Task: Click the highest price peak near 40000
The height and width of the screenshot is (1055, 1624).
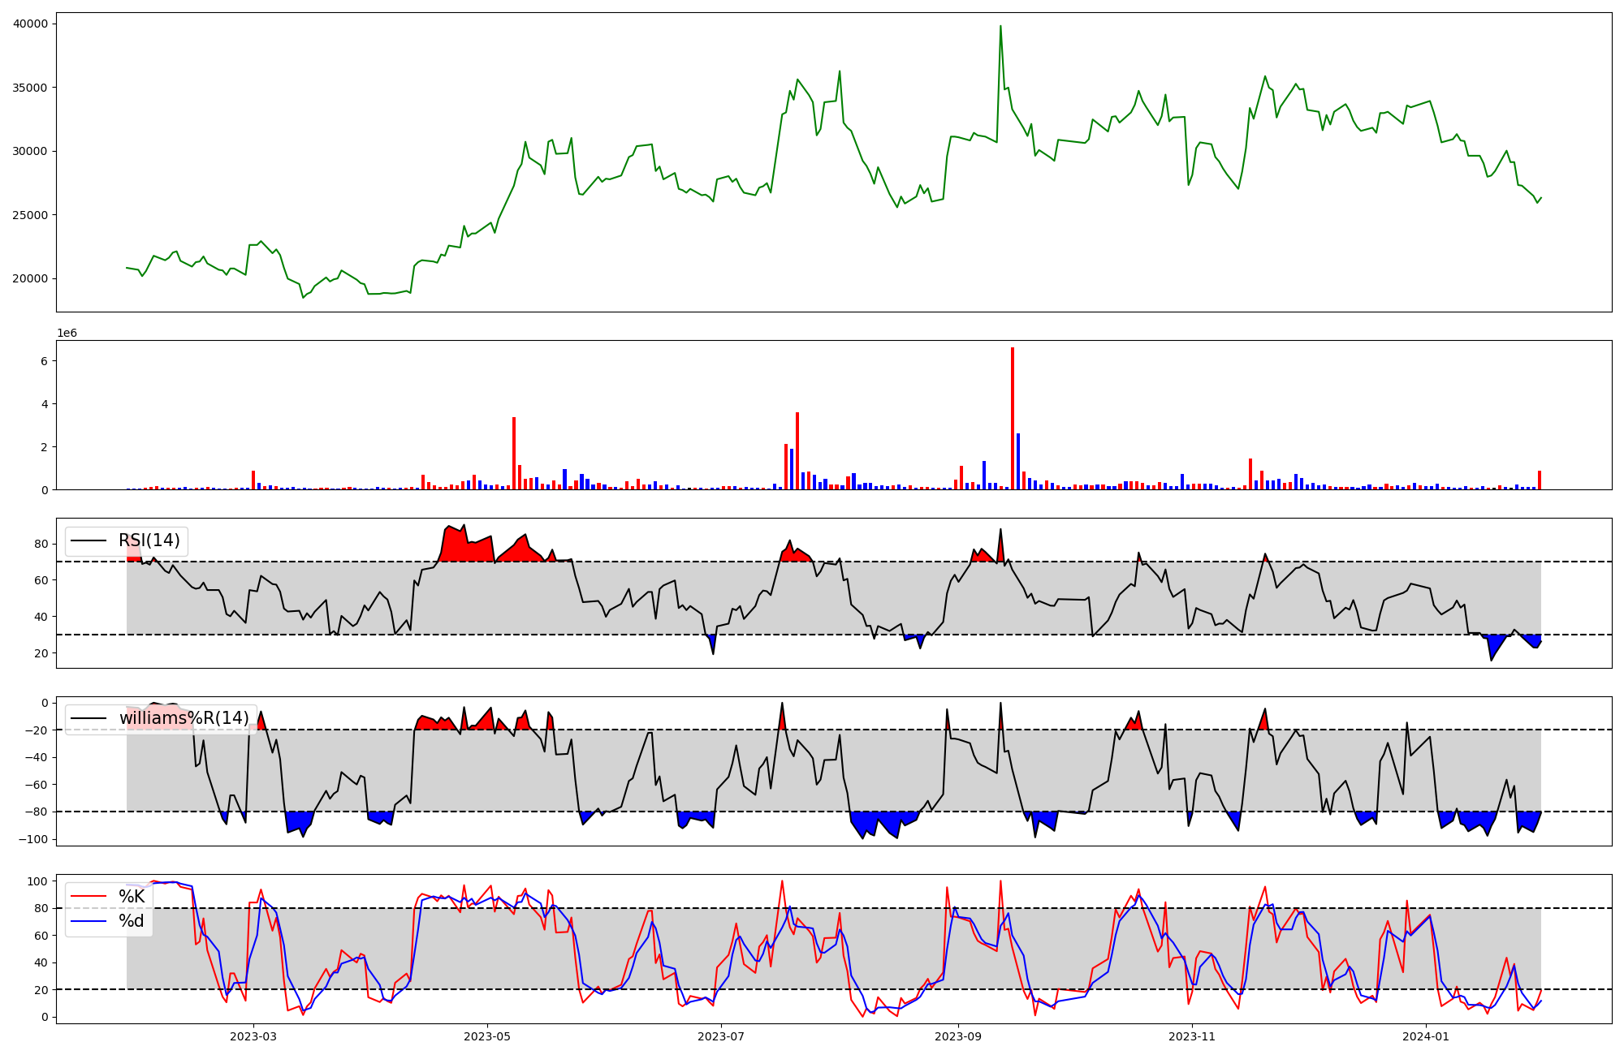Action: tap(1000, 27)
